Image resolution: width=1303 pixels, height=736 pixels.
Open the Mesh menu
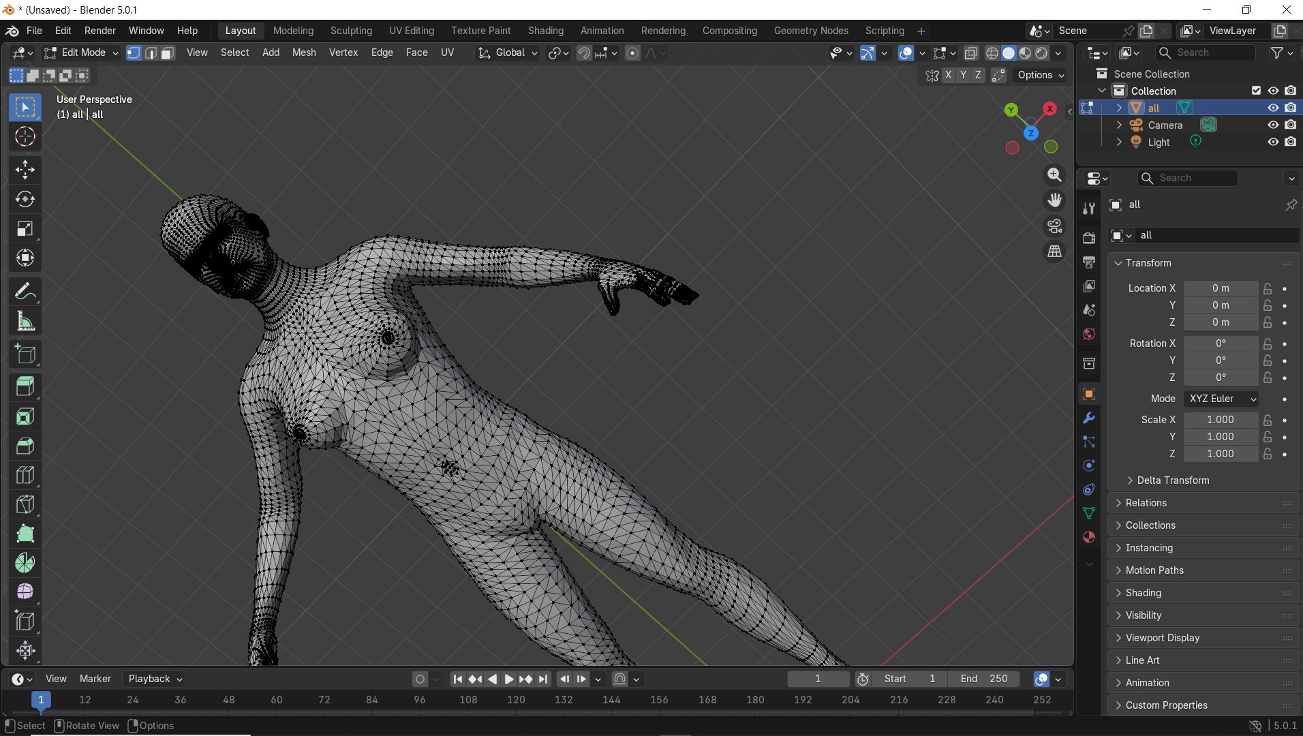pos(304,52)
